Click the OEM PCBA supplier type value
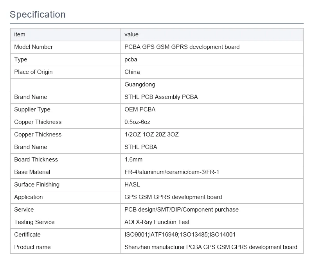The image size is (313, 260). point(140,109)
